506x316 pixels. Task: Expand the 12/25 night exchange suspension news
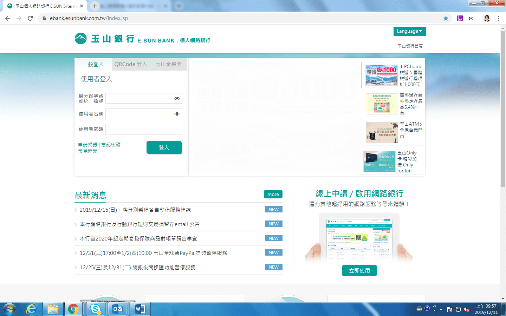pos(137,267)
